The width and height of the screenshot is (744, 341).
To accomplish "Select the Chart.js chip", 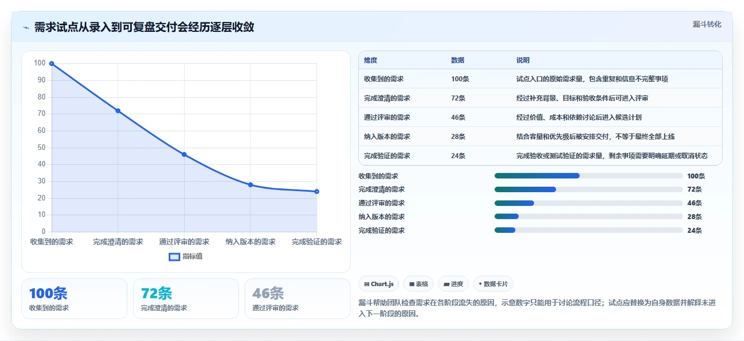I will coord(379,284).
